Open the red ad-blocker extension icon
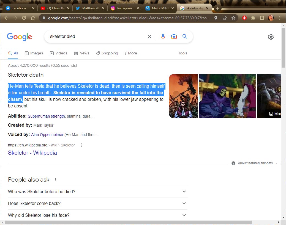 coord(244,18)
